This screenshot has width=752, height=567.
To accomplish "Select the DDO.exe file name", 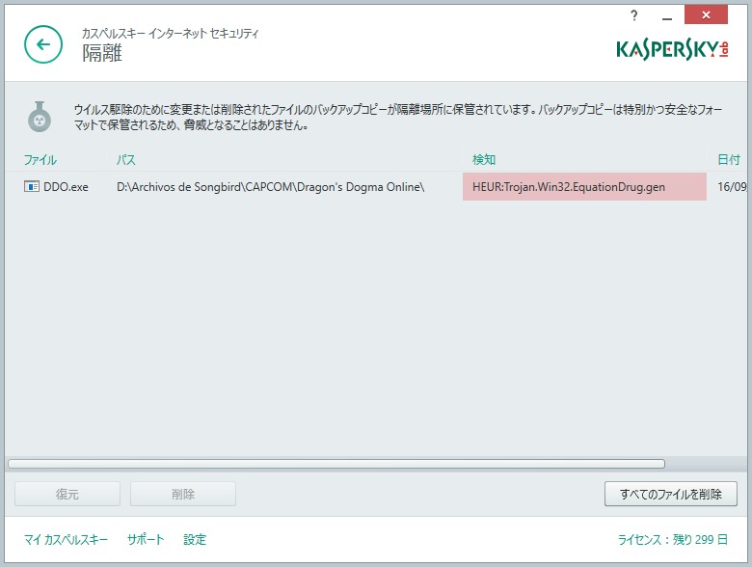I will click(x=66, y=187).
